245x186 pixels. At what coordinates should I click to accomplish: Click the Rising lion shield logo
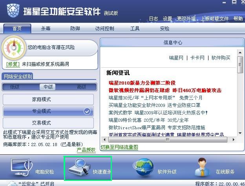pyautogui.click(x=13, y=10)
